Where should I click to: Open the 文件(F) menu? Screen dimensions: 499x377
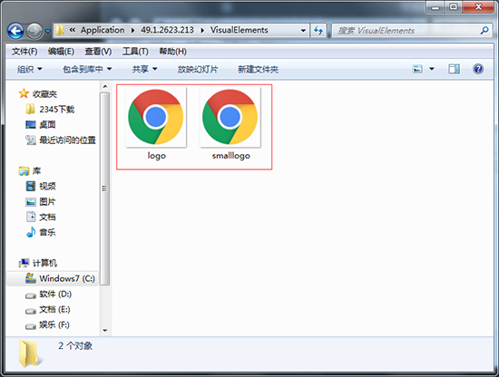click(24, 51)
